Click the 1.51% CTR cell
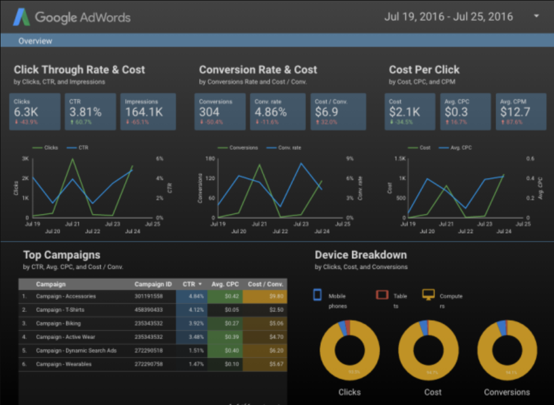This screenshot has width=554, height=405. tap(191, 350)
